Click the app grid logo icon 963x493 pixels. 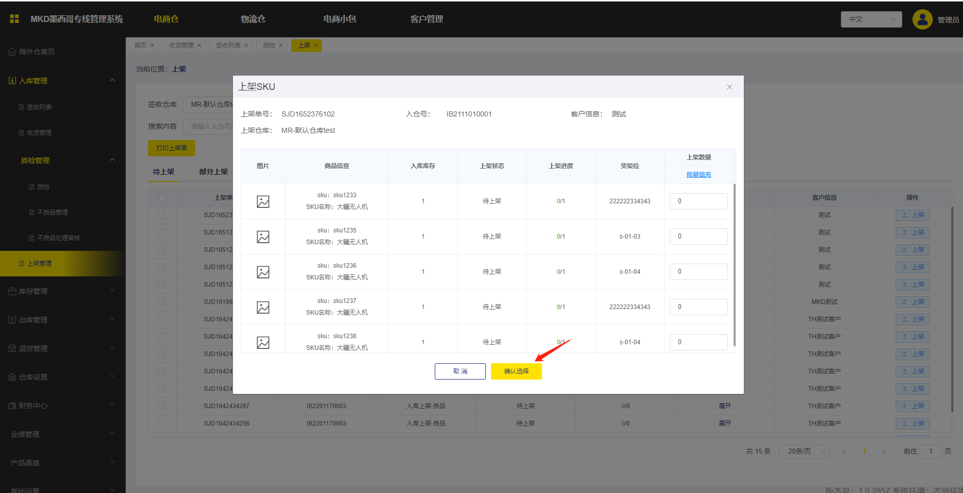pos(14,19)
